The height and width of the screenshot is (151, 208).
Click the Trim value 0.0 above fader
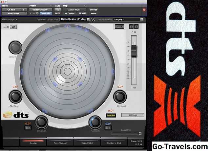pos(134,32)
